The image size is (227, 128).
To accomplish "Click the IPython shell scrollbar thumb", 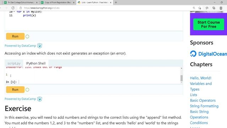I will (181, 78).
